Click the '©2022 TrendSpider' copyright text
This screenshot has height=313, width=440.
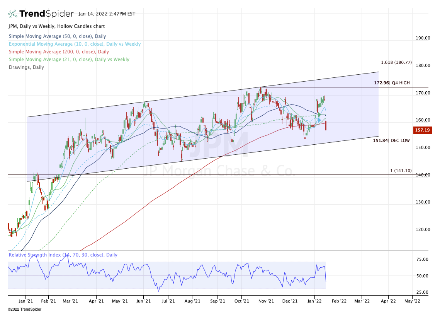(x=24, y=310)
